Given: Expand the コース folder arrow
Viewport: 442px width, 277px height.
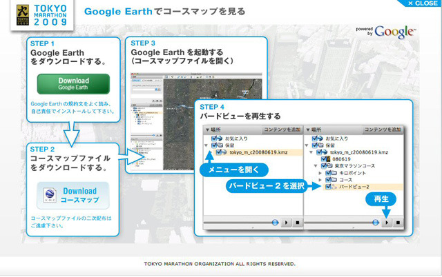Looking at the screenshot, I should tap(320, 180).
